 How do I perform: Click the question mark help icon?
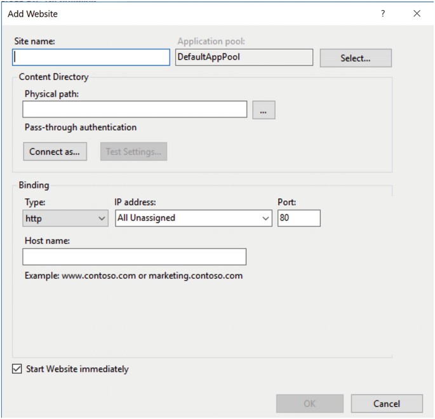click(x=383, y=13)
